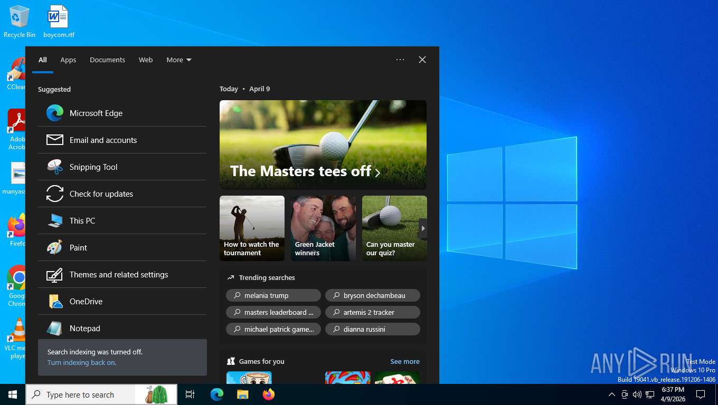Launch Notepad from suggested list
Image resolution: width=718 pixels, height=405 pixels.
(x=122, y=328)
